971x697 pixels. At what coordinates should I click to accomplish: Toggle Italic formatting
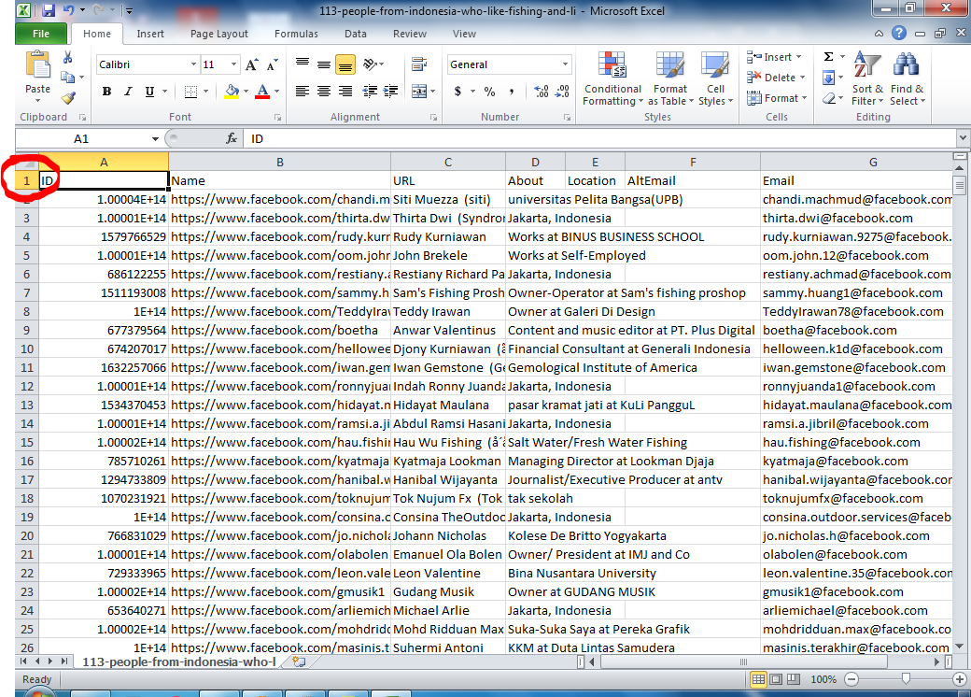click(128, 92)
